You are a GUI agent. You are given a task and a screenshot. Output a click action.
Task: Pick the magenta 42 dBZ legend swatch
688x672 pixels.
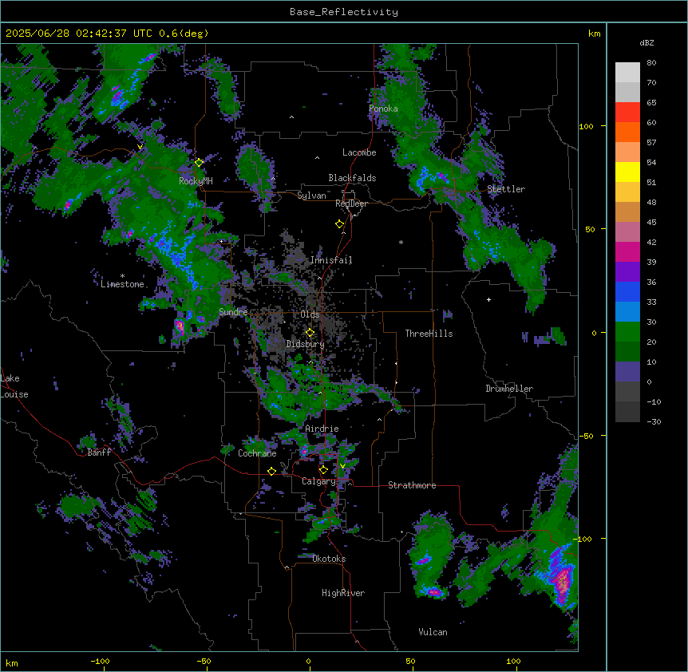pos(627,251)
